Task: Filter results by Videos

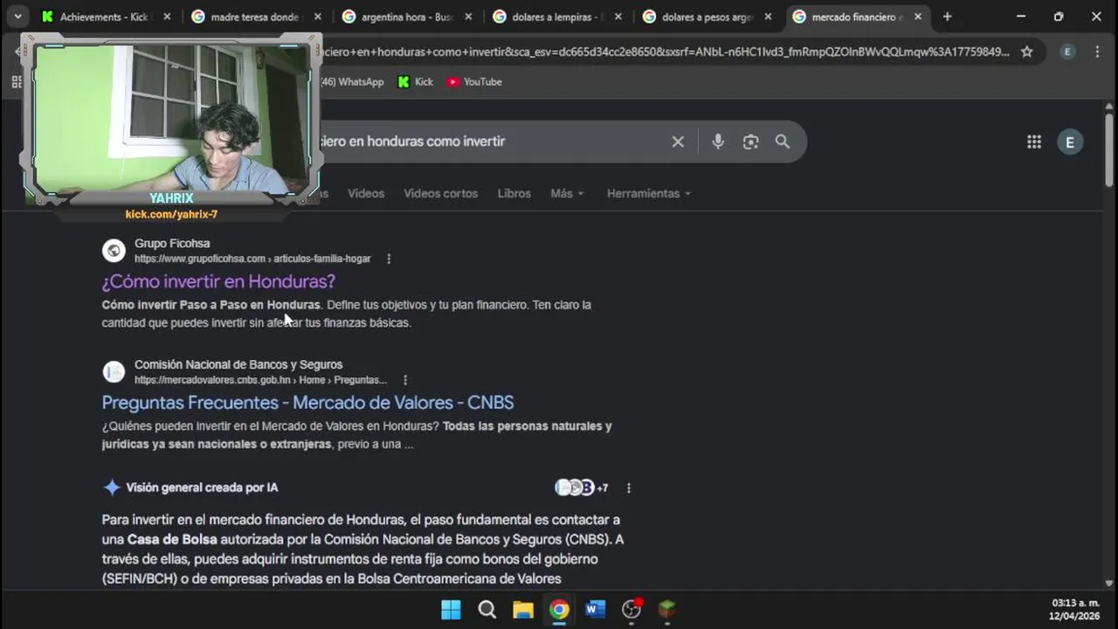Action: tap(366, 193)
